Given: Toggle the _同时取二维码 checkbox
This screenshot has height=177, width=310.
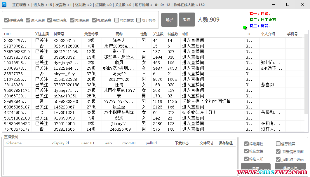Looking at the screenshot, I should 278,160.
